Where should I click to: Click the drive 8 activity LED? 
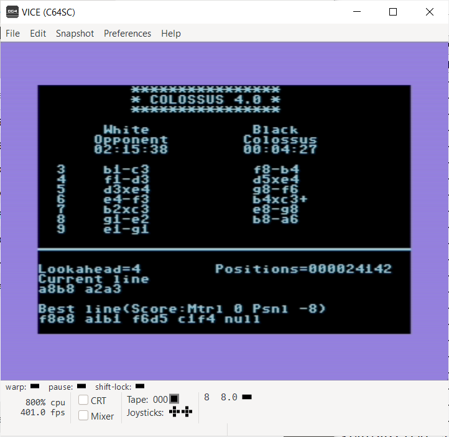coord(247,397)
